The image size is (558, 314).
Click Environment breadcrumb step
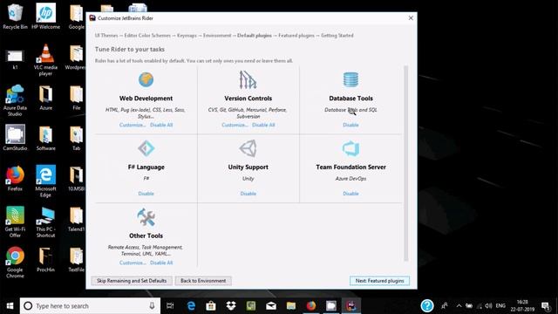[217, 36]
